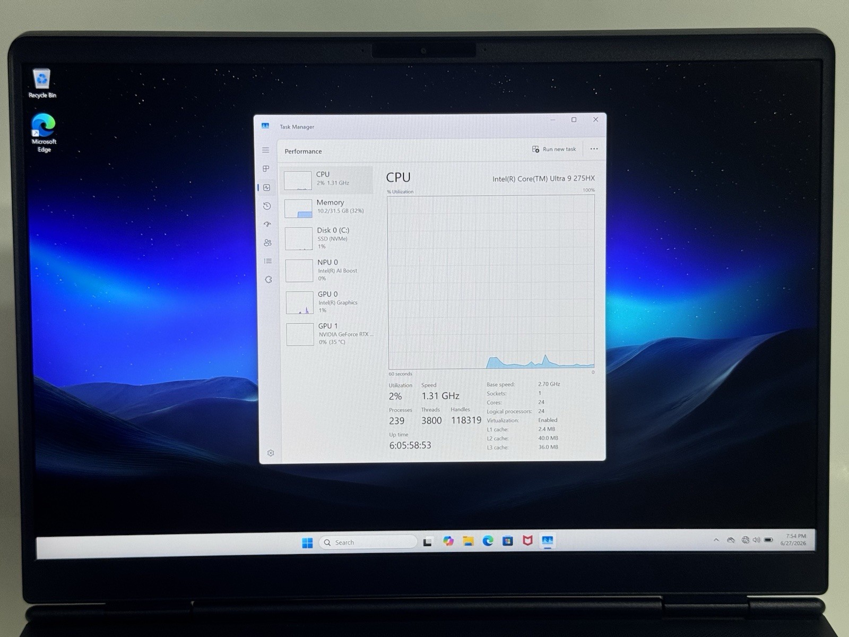
Task: Open volume control tray icon
Action: click(756, 540)
